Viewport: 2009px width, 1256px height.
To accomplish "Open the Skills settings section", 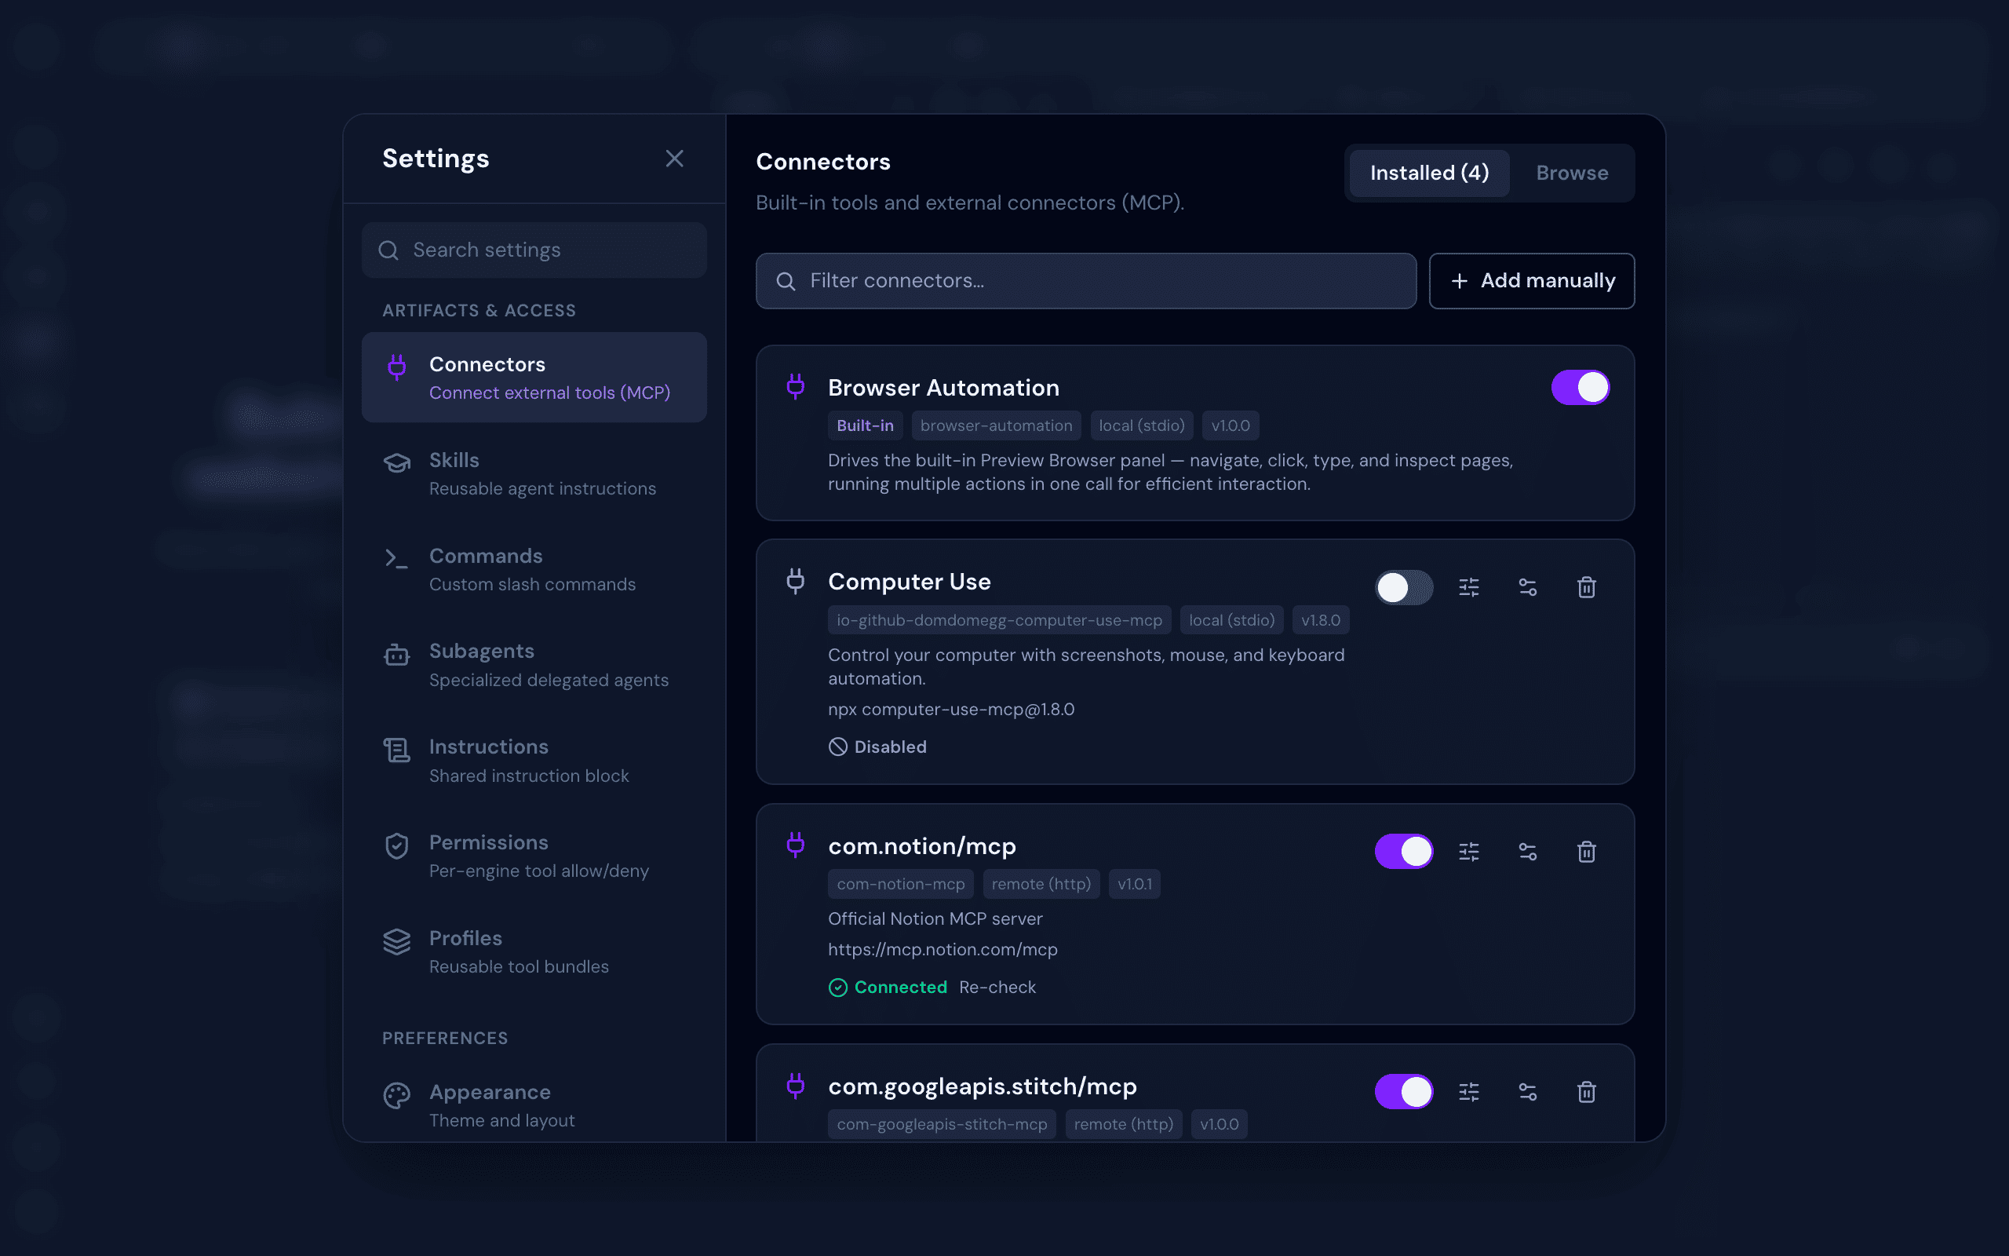I will [534, 473].
